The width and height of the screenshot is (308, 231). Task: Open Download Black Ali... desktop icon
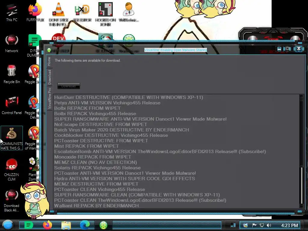(12, 201)
